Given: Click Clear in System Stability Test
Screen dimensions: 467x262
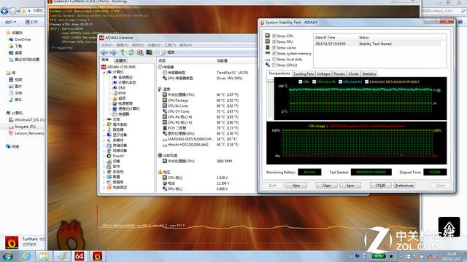Looking at the screenshot, I should [x=327, y=186].
